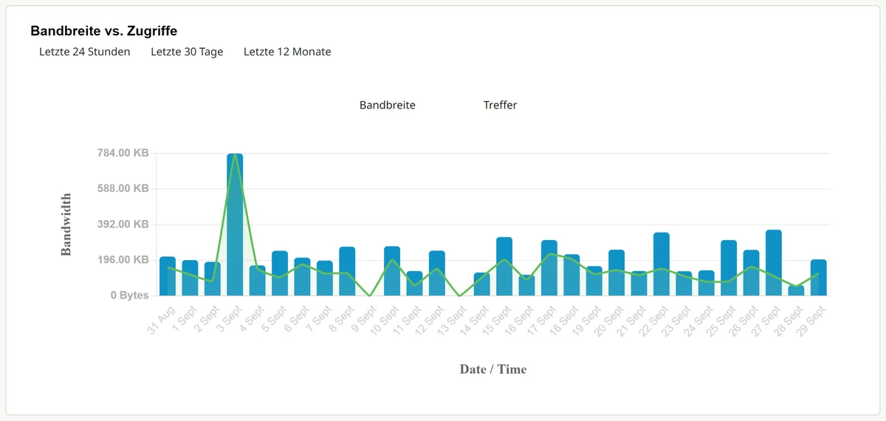Viewport: 886px width, 421px height.
Task: Click the 25 Sept bar
Action: 729,268
